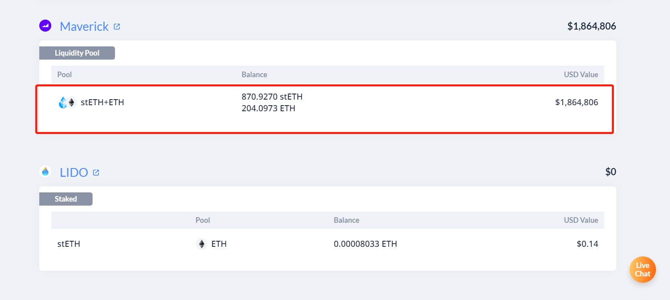Viewport: 670px width, 300px height.
Task: Select the Liquidity Pool tab label
Action: pyautogui.click(x=77, y=53)
